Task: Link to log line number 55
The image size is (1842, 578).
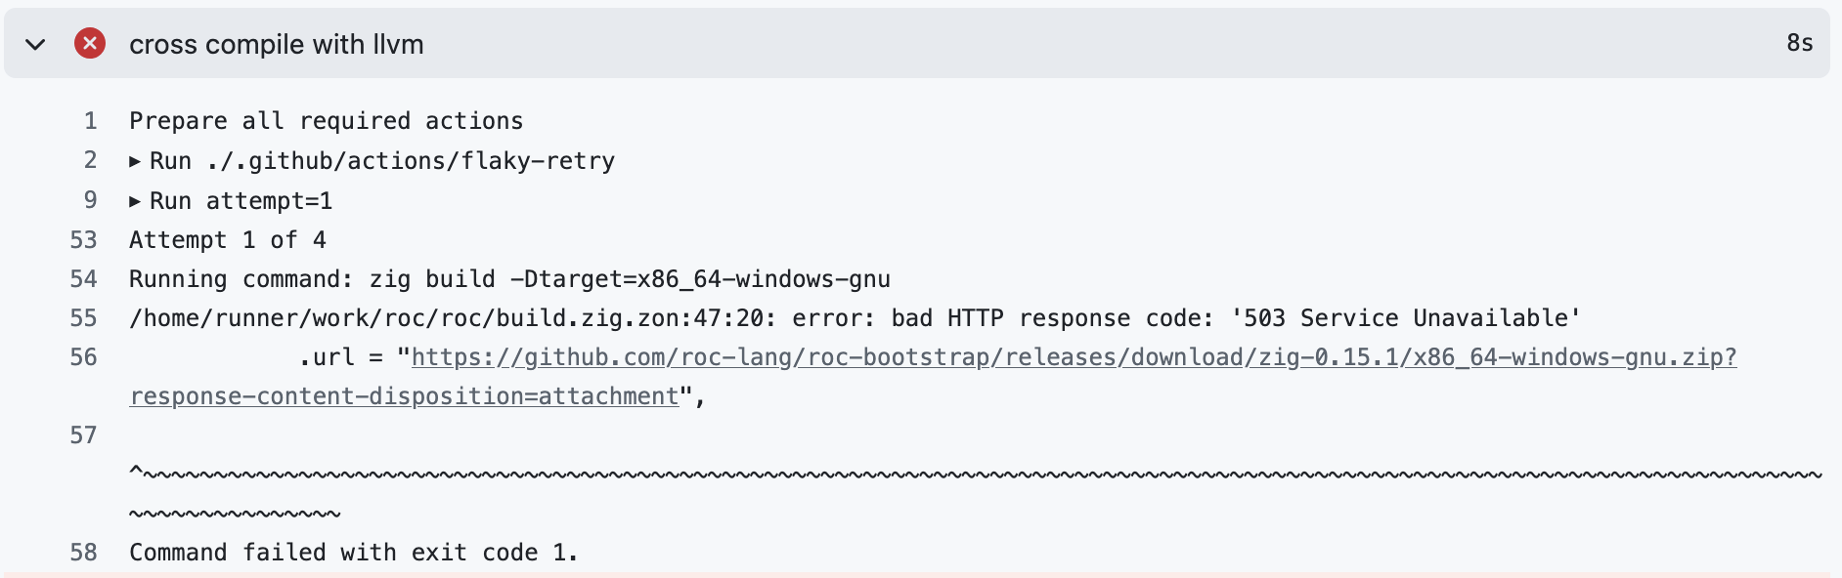Action: pos(84,318)
